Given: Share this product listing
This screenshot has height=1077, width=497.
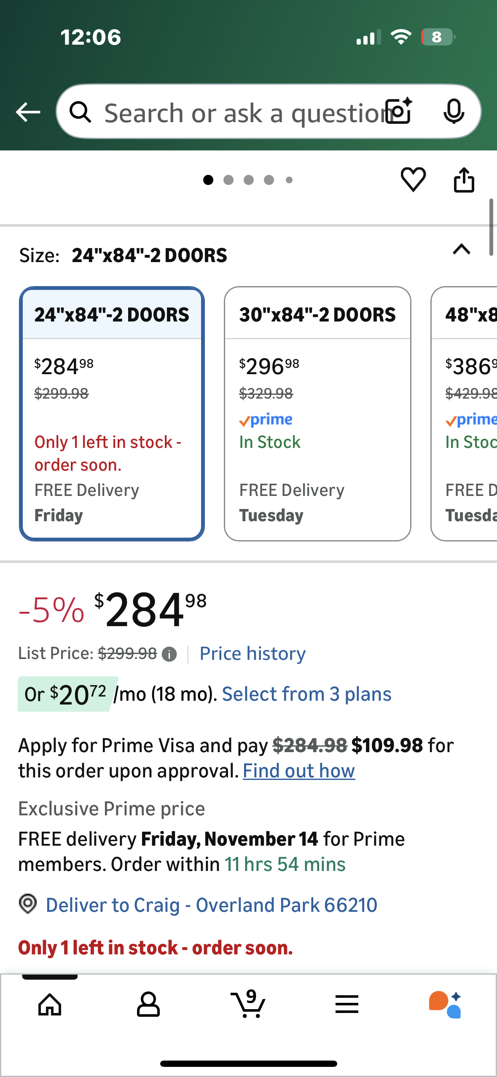Looking at the screenshot, I should [x=464, y=180].
